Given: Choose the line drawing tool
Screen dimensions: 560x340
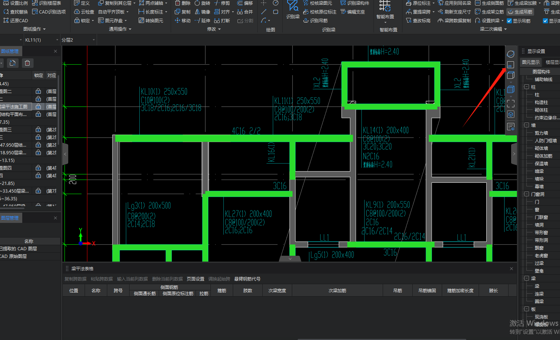Looking at the screenshot, I should (x=264, y=12).
